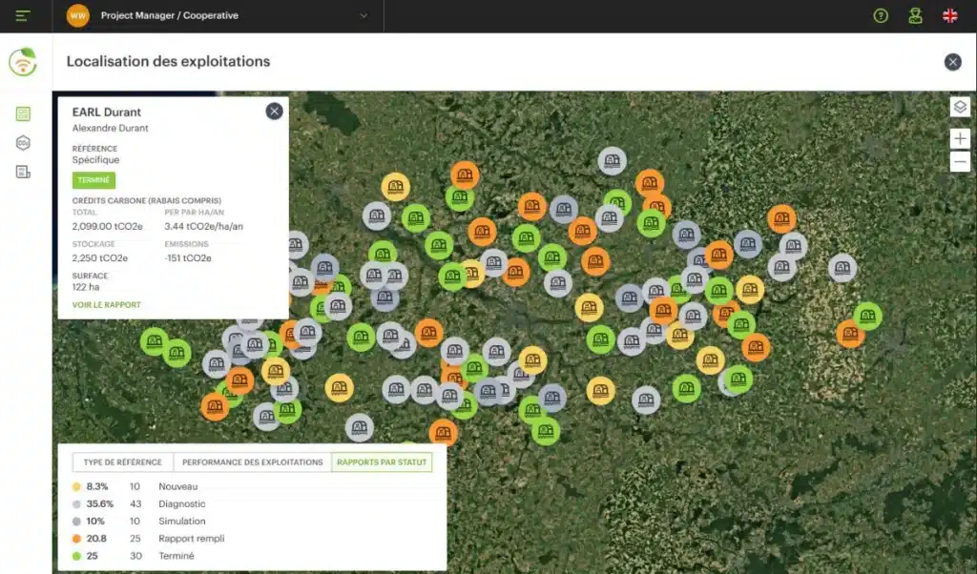977x574 pixels.
Task: Change language using the UK flag icon
Action: pyautogui.click(x=949, y=16)
